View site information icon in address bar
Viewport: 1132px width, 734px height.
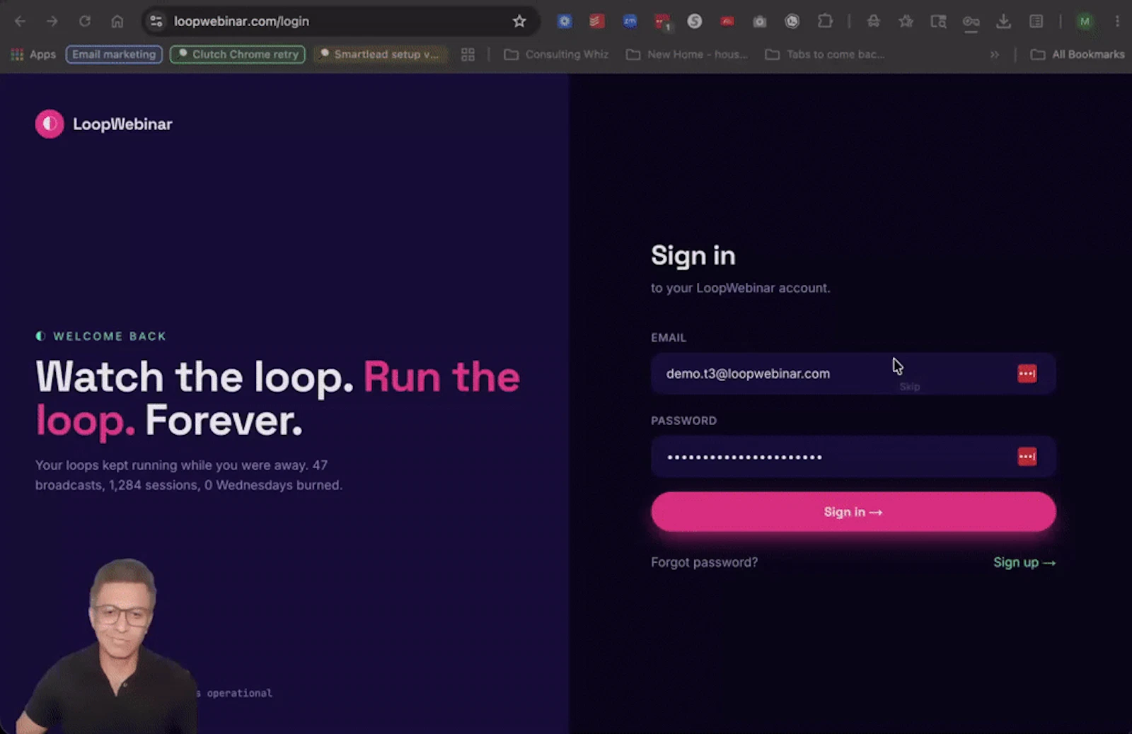click(156, 21)
